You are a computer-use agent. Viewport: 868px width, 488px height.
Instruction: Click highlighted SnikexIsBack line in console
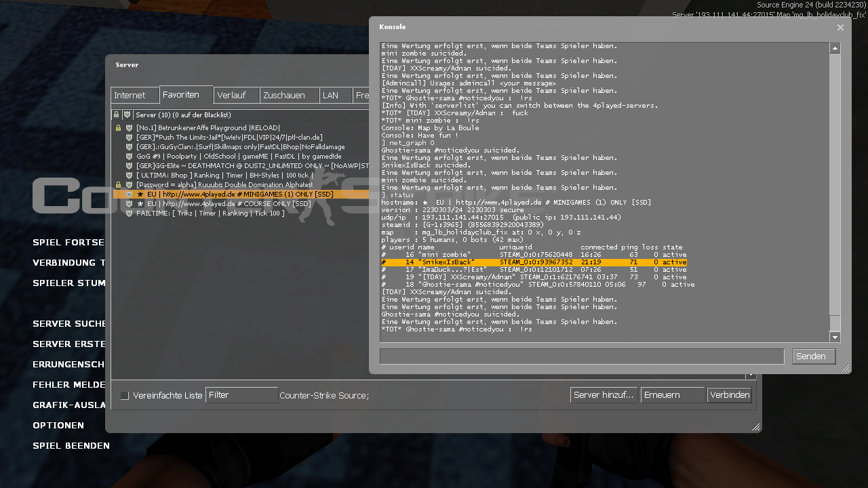(534, 262)
